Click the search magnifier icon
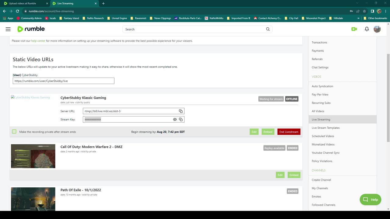Image resolution: width=390 pixels, height=219 pixels. [x=268, y=29]
